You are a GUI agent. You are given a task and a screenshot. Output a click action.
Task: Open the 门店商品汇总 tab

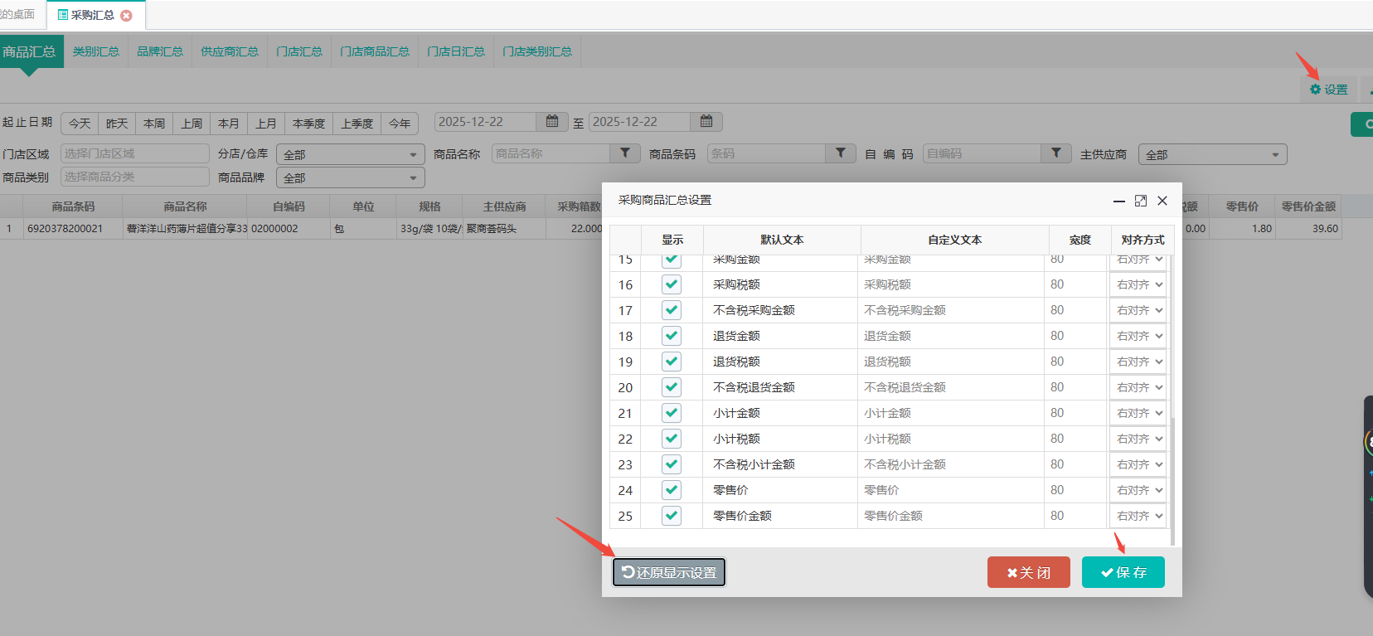tap(375, 51)
